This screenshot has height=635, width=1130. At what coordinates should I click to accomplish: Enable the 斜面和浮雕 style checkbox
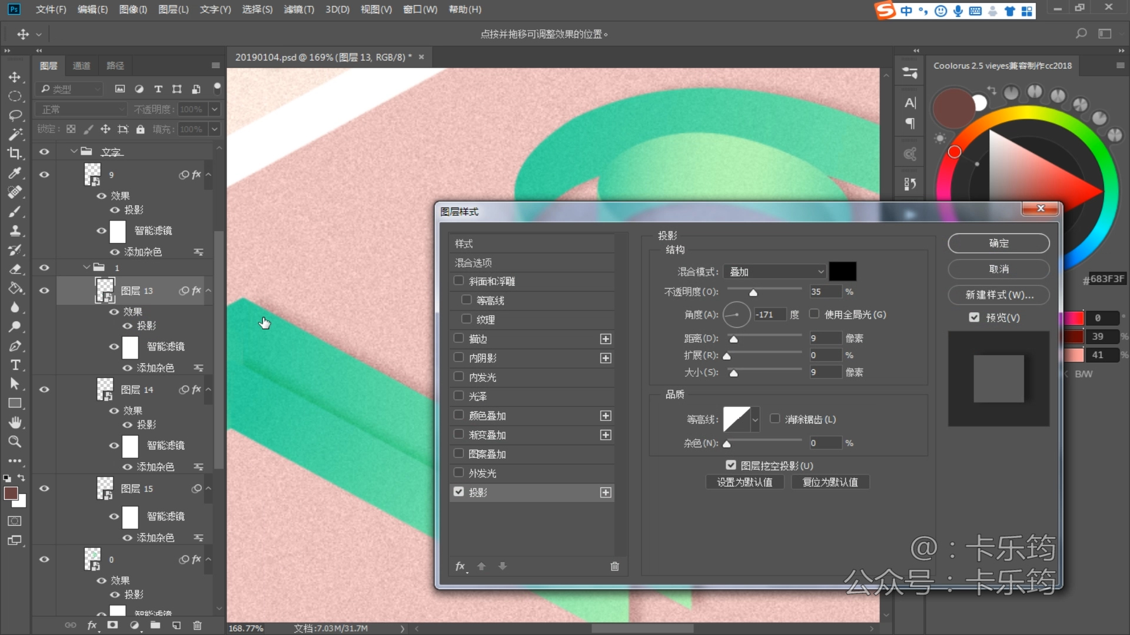[458, 281]
